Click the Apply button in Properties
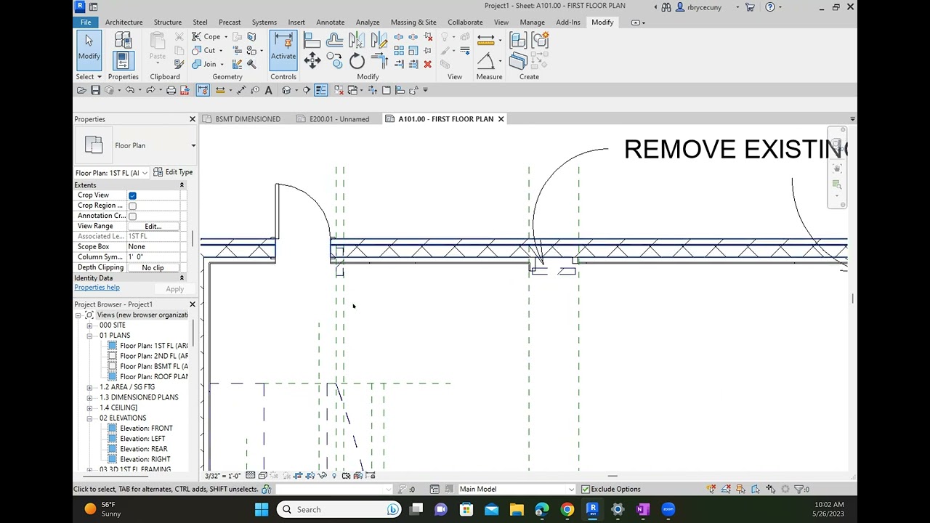Viewport: 930px width, 523px height. click(x=174, y=290)
